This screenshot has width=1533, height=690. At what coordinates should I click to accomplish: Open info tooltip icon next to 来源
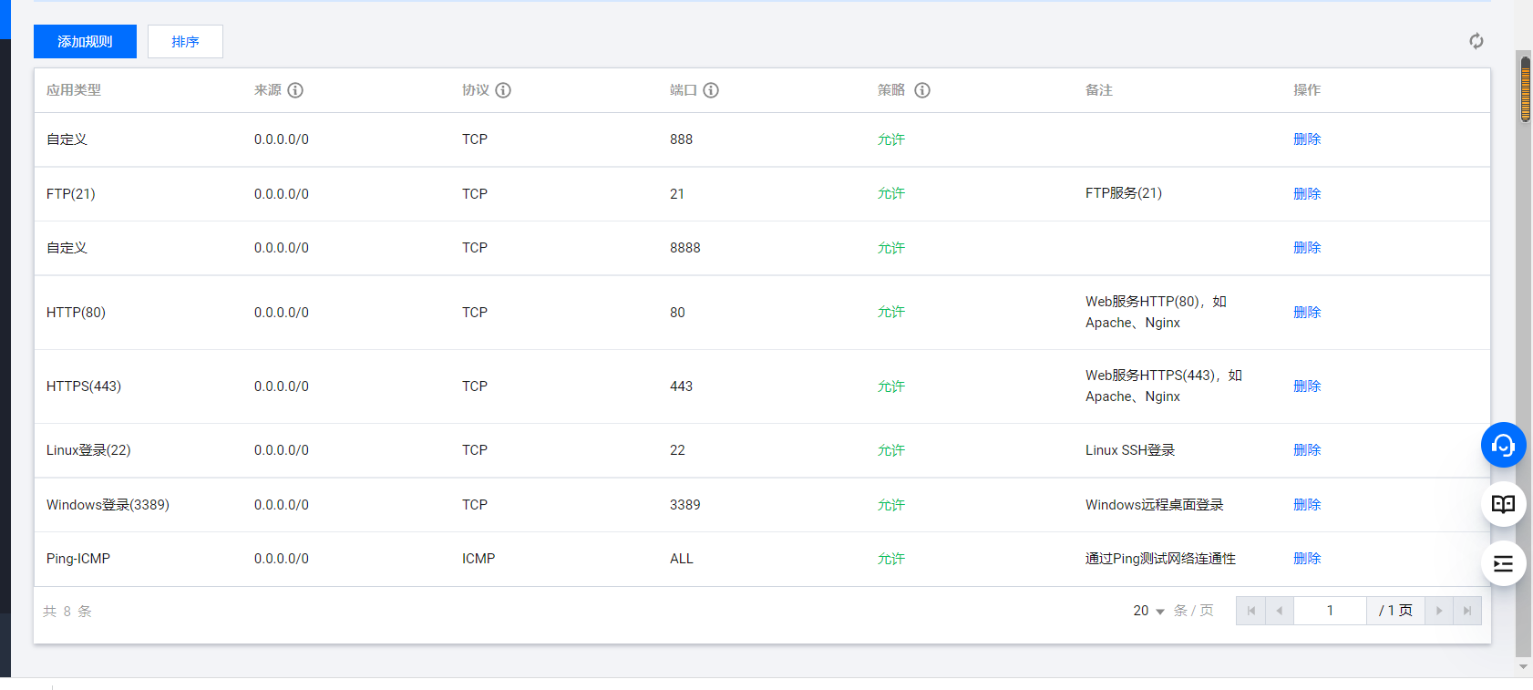click(295, 90)
